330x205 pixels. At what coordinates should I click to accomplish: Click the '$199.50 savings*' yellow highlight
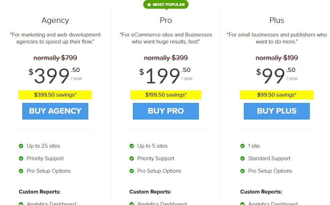coord(166,95)
